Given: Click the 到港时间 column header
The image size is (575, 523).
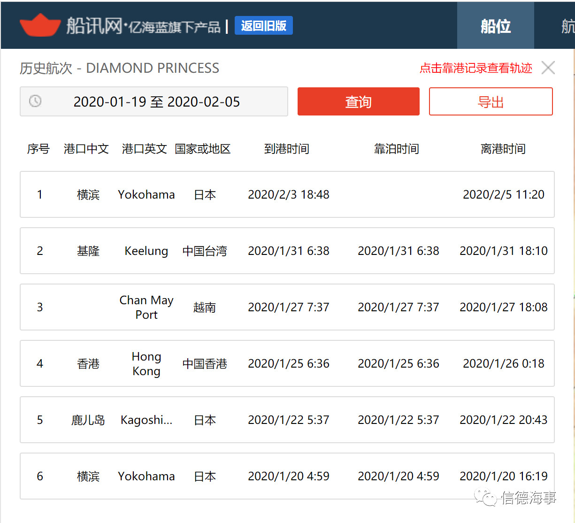Looking at the screenshot, I should [287, 149].
